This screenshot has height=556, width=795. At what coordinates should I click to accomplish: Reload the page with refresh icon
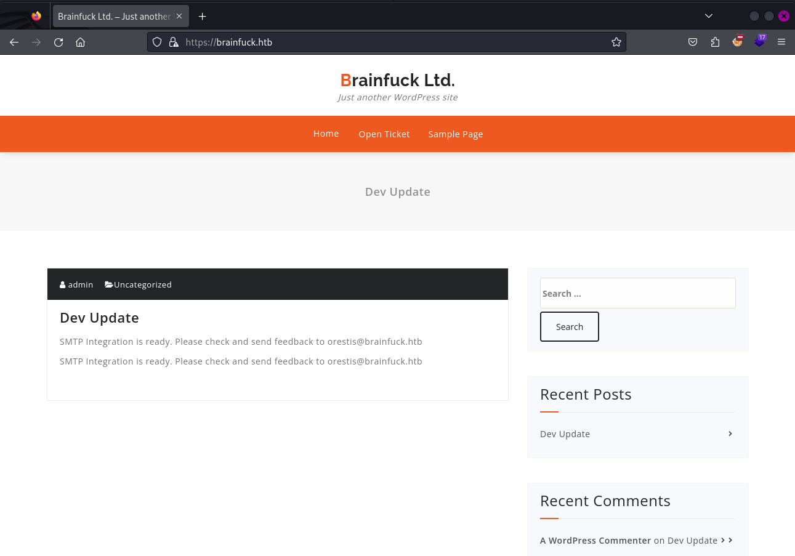[x=59, y=42]
